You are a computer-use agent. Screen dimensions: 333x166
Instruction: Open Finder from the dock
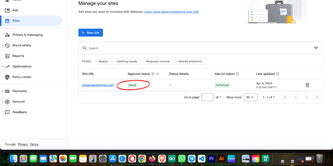(x=14, y=158)
